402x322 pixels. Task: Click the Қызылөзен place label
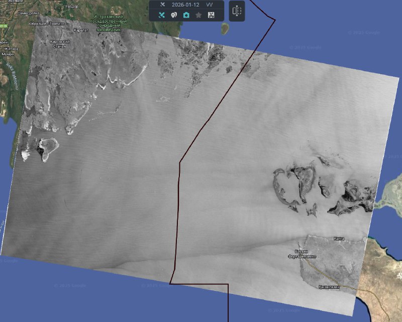(329, 287)
